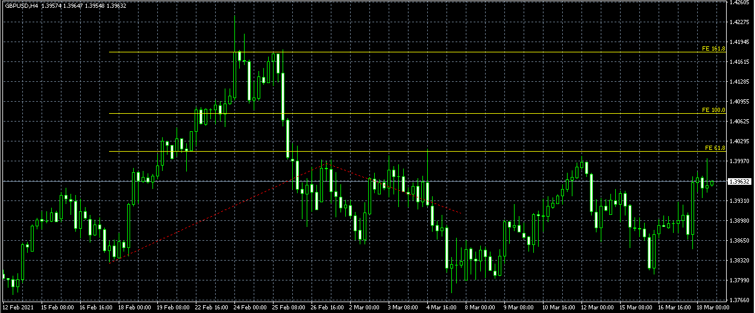Click the 1.40295 price axis label
Viewport: 755px width, 313px height.
pyautogui.click(x=739, y=141)
